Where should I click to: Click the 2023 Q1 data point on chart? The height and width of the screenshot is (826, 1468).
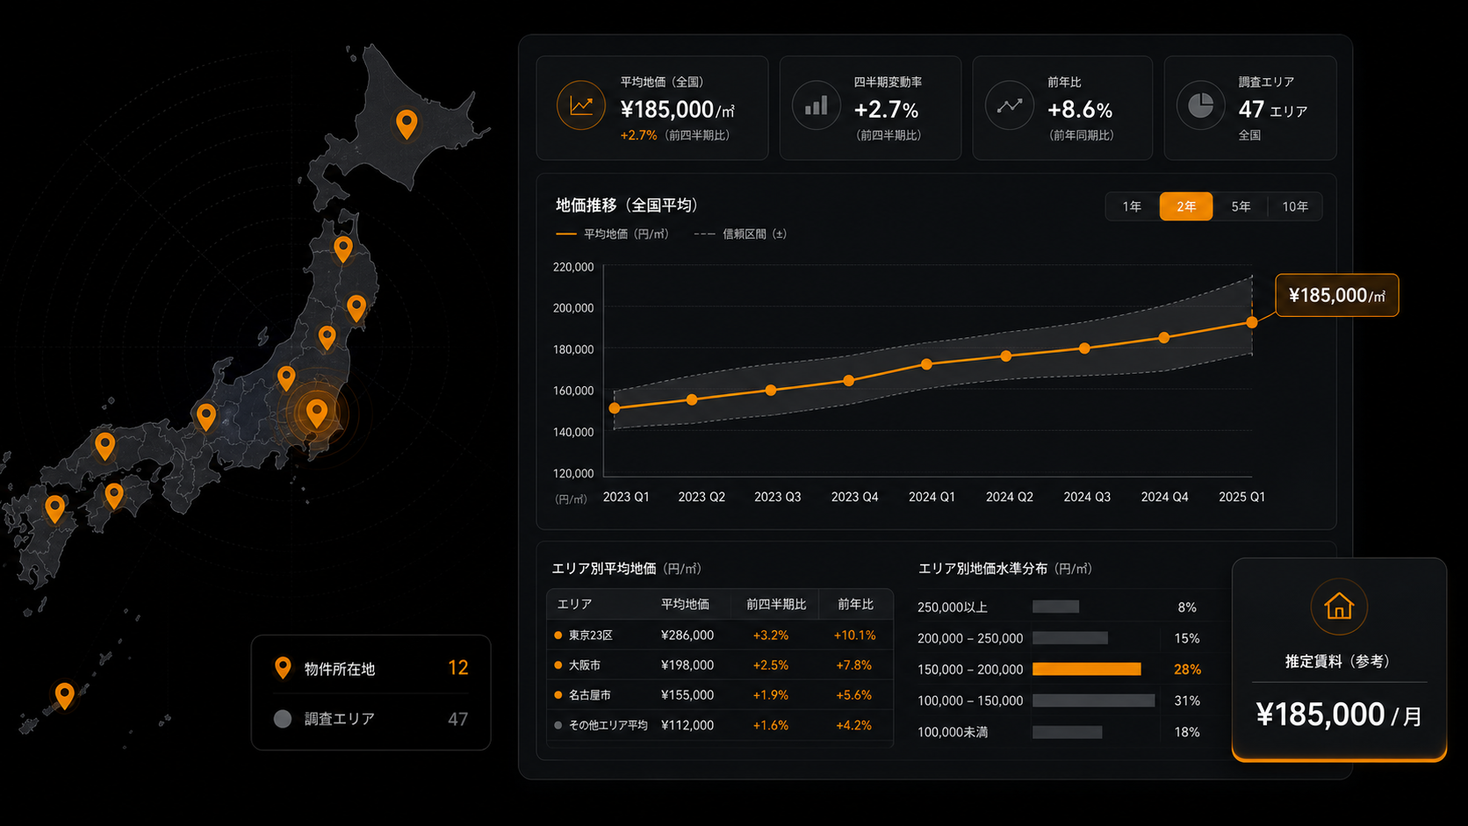pyautogui.click(x=615, y=408)
